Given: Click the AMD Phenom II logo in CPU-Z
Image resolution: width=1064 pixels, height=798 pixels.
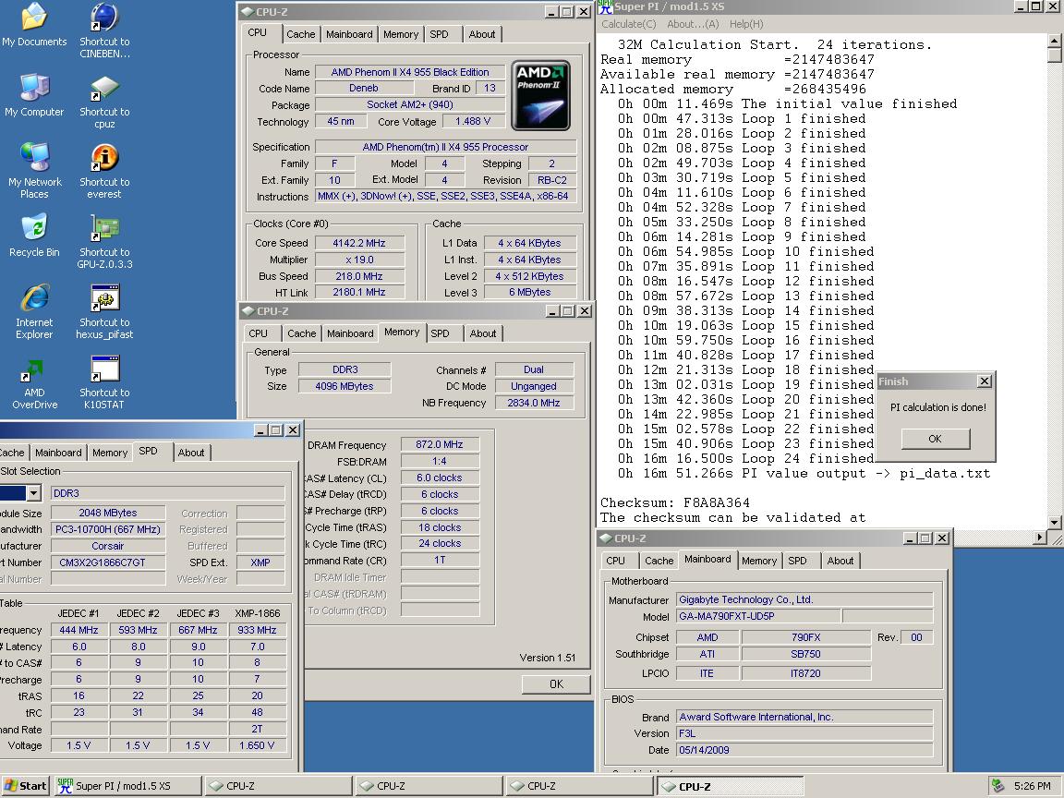Looking at the screenshot, I should click(541, 96).
